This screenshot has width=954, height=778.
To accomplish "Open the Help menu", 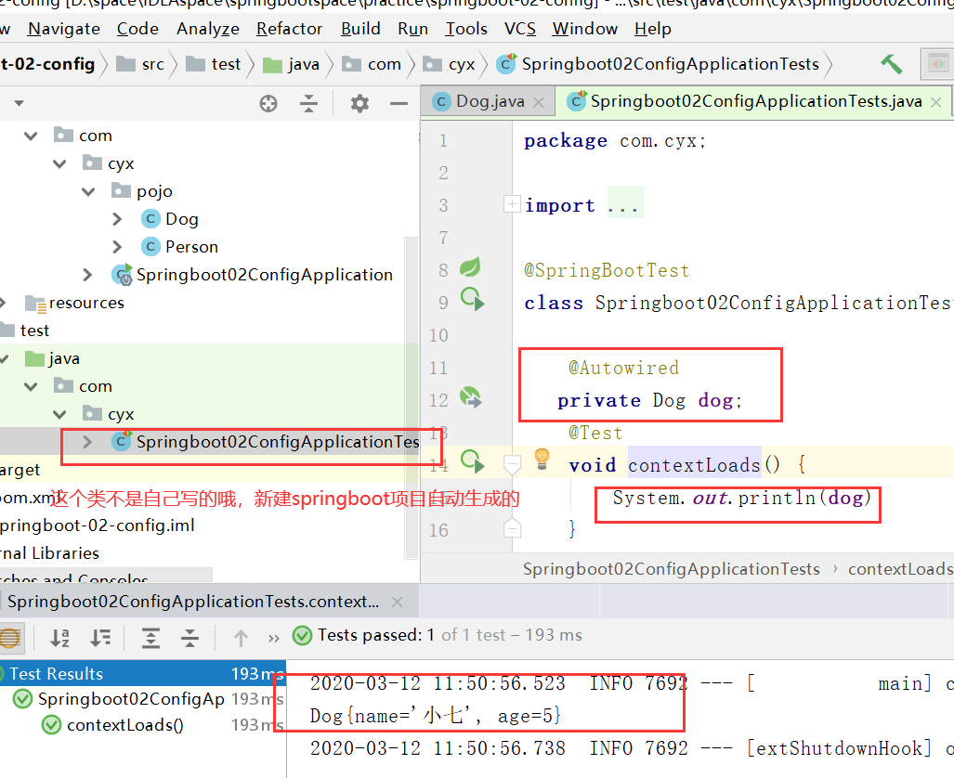I will pos(652,29).
